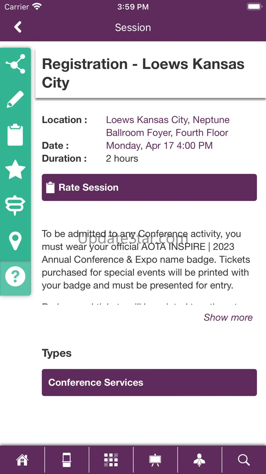Open the Loews Kansas City location link
The width and height of the screenshot is (266, 474).
(x=167, y=126)
